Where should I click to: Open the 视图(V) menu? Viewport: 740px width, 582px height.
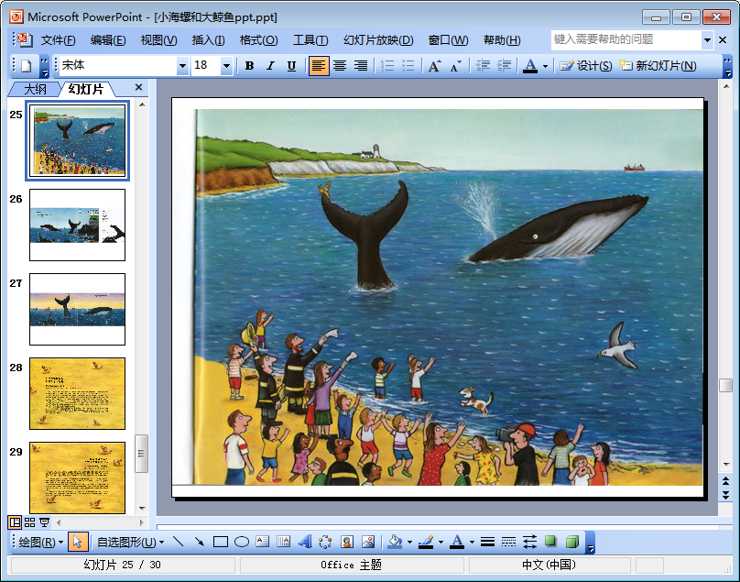158,40
